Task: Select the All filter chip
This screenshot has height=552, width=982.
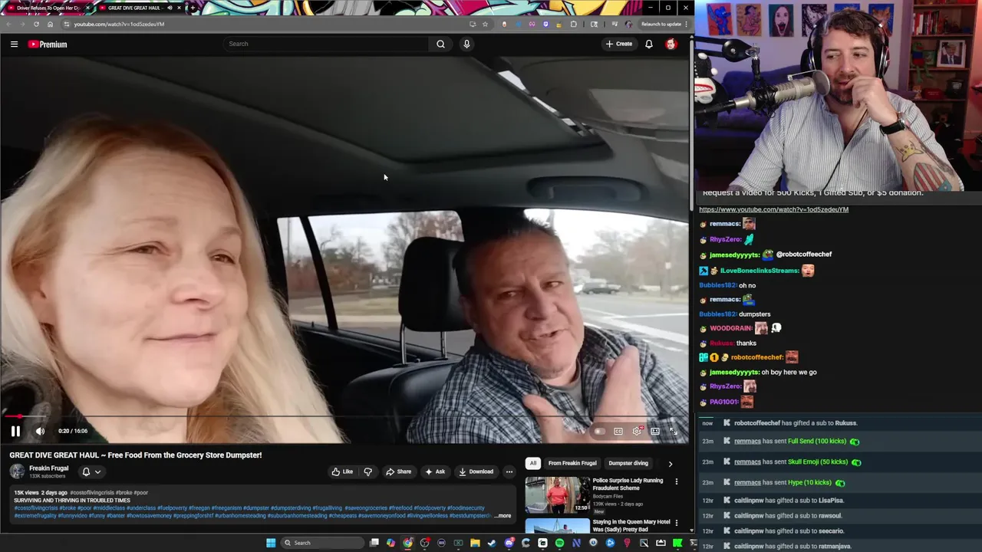Action: [x=533, y=463]
